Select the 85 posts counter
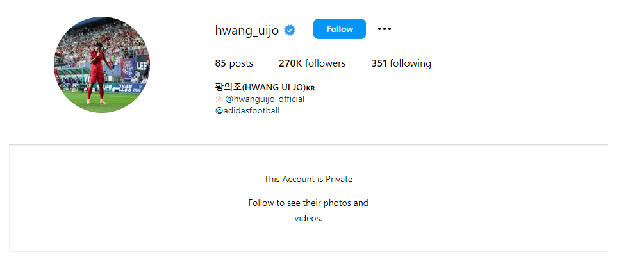 (x=234, y=63)
